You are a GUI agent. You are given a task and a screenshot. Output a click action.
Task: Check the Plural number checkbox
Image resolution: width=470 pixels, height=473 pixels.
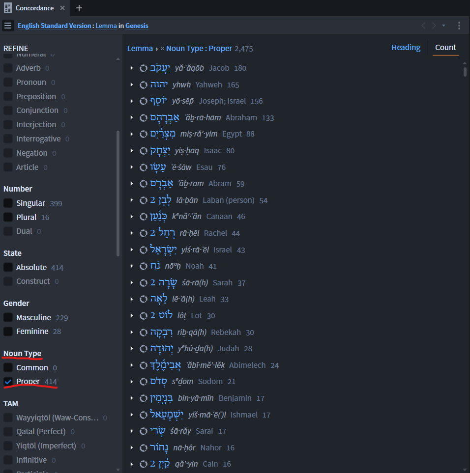pyautogui.click(x=8, y=217)
